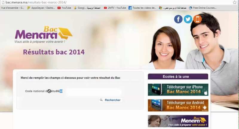Click the orange mobile phone icon

tap(197, 19)
